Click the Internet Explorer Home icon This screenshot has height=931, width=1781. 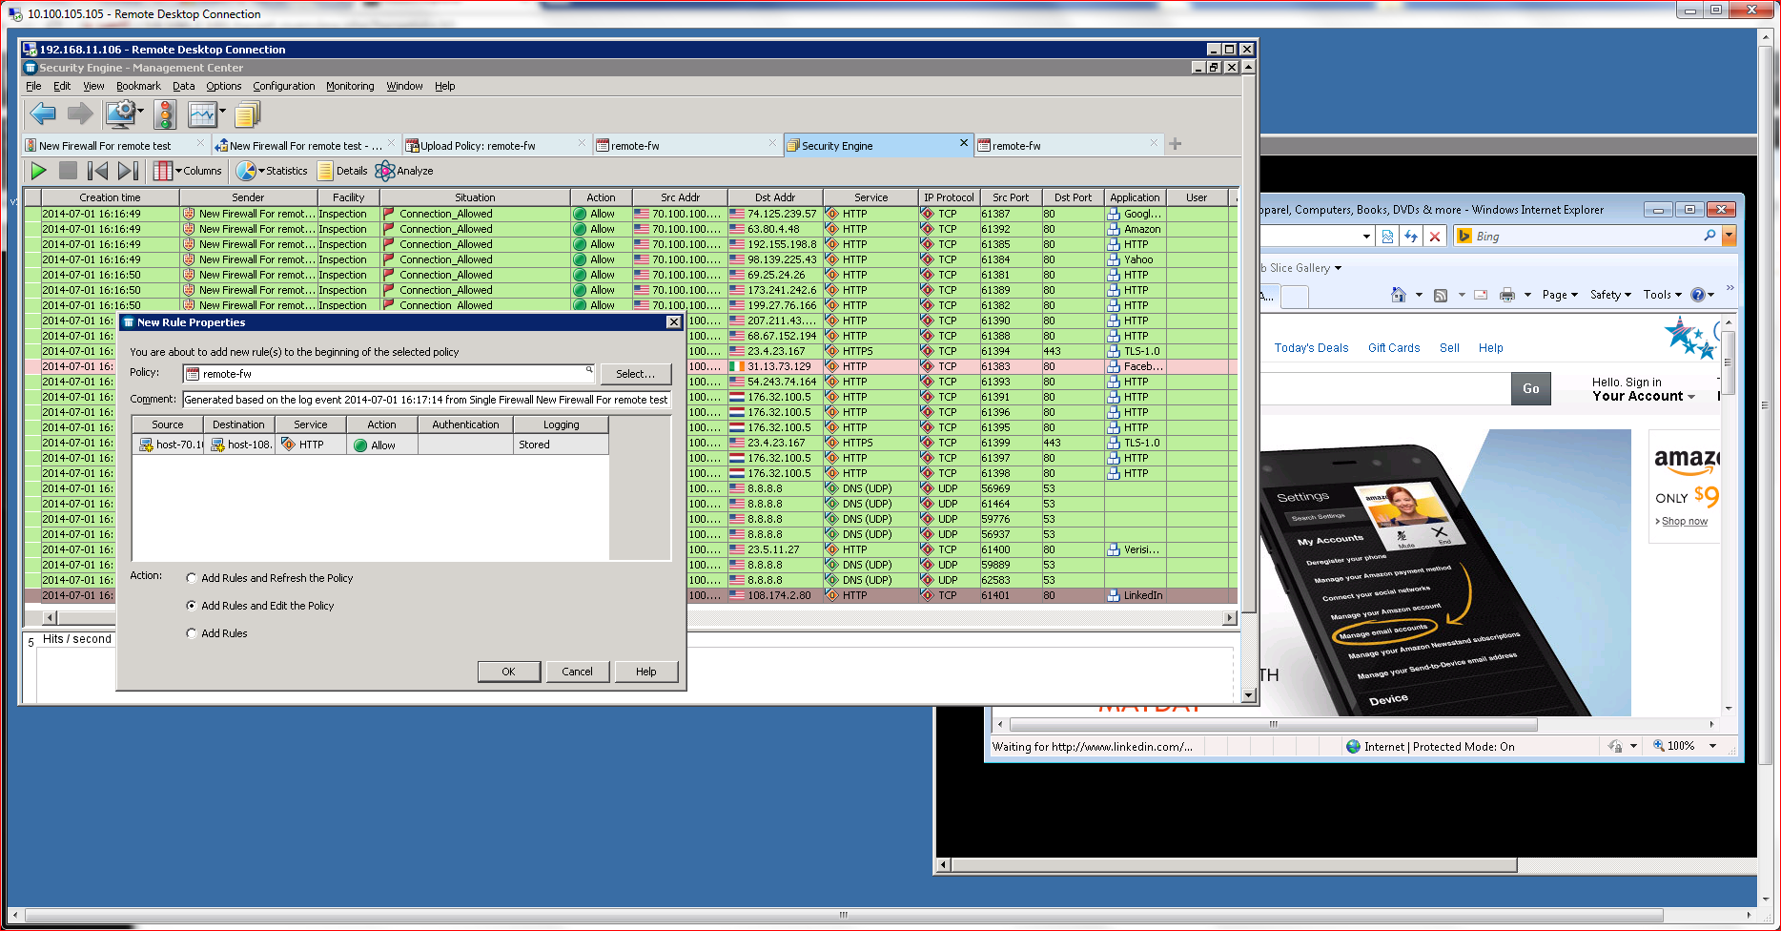[x=1399, y=295]
